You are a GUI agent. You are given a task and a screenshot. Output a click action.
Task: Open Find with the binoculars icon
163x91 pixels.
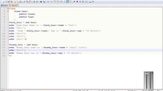[41, 2]
